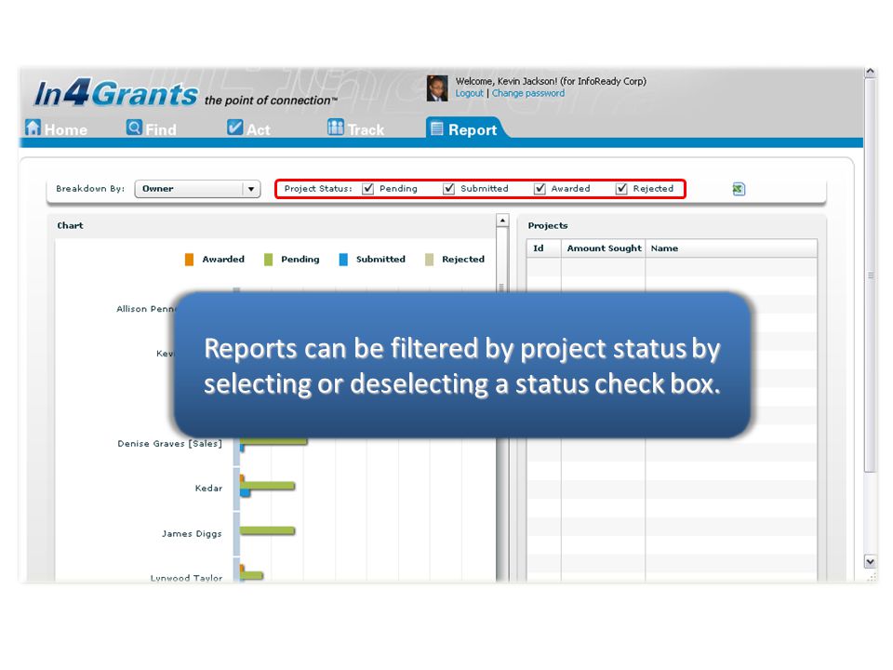Click chart panel scroll-up arrow
This screenshot has height=670, width=893.
pyautogui.click(x=501, y=221)
